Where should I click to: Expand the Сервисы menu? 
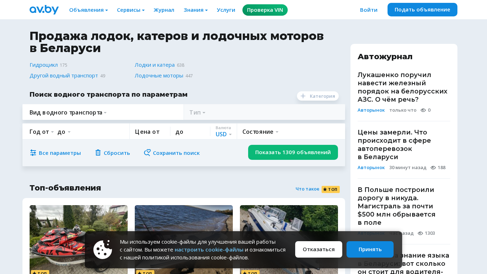click(131, 10)
